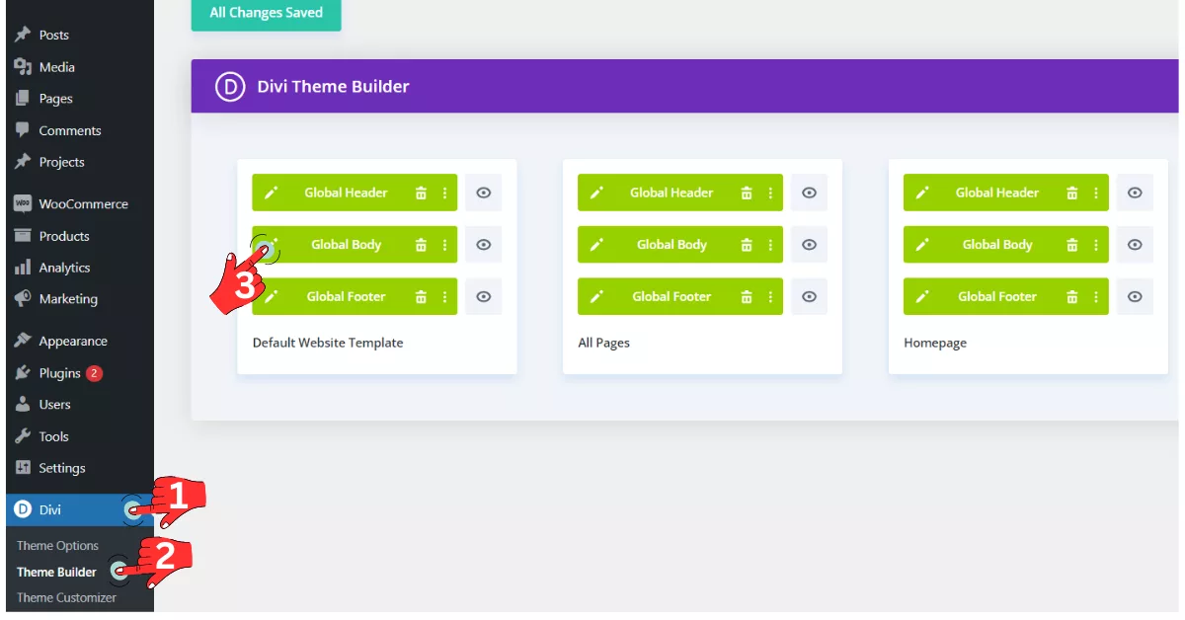Edit Global Header in Homepage template
This screenshot has height=620, width=1185.
click(922, 193)
